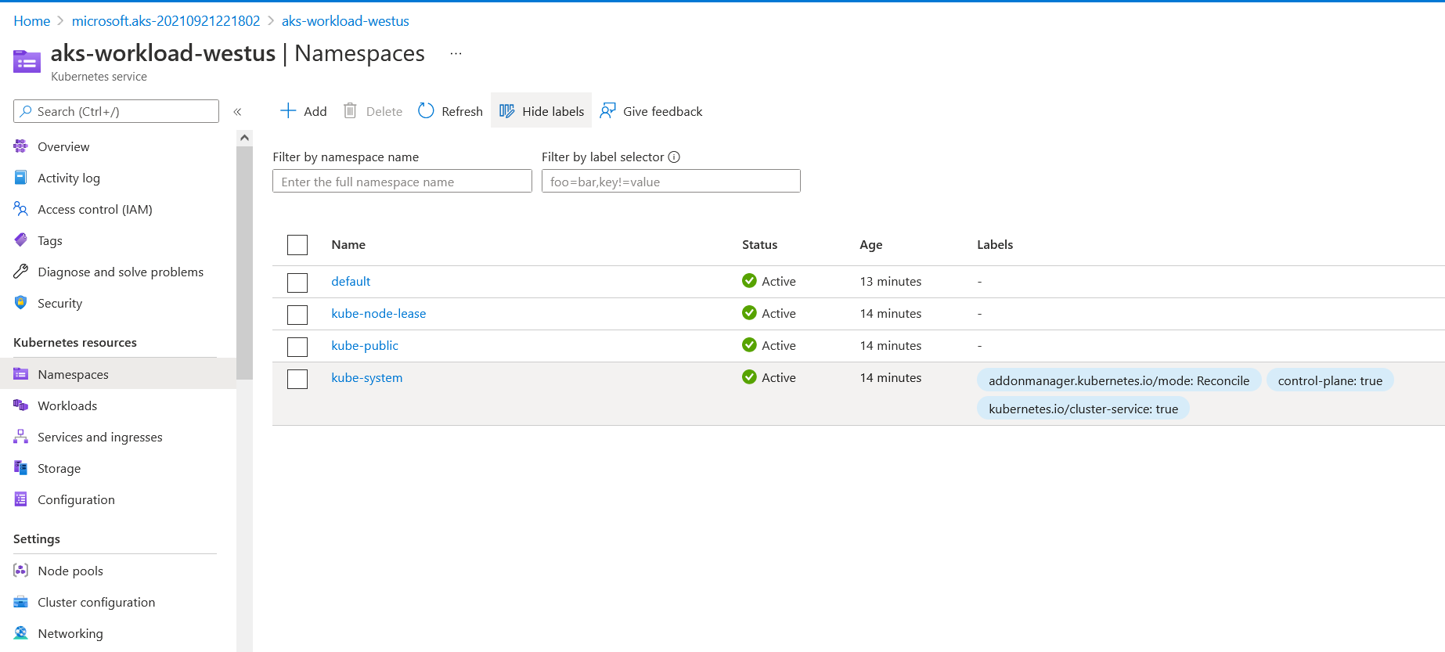Viewport: 1445px width, 652px height.
Task: Click the Overview sidebar icon
Action: 21,146
